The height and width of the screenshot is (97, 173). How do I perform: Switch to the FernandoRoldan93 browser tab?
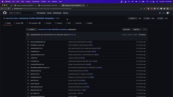pyautogui.click(x=49, y=5)
